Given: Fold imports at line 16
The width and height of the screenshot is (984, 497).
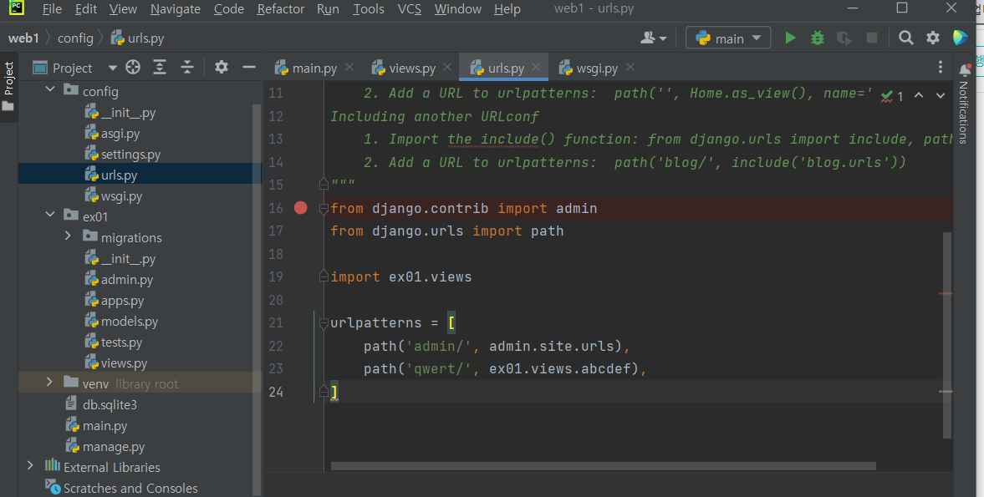Looking at the screenshot, I should (x=324, y=208).
